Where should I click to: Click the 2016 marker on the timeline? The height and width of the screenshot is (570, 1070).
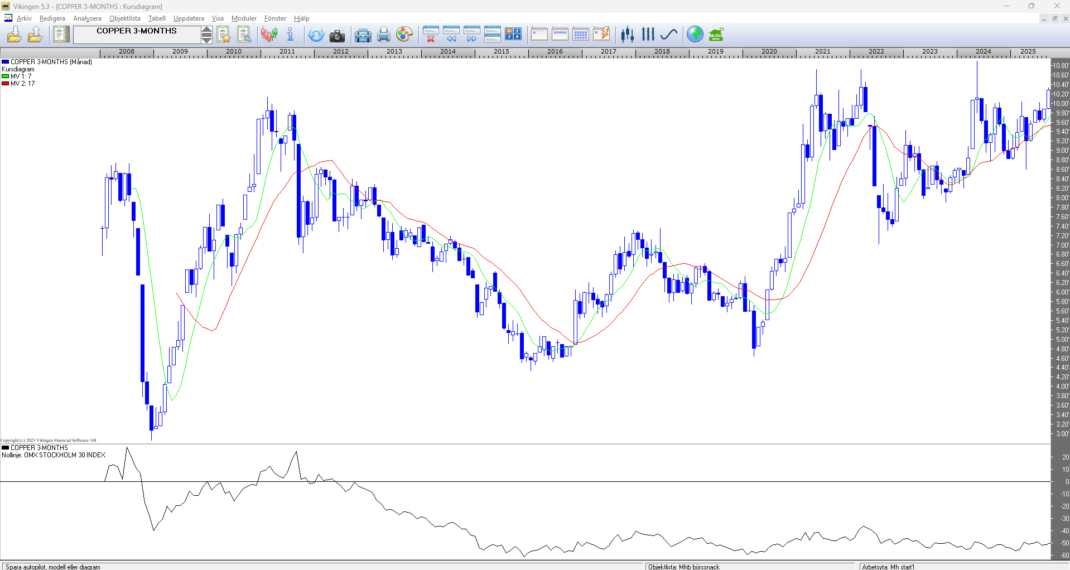555,51
